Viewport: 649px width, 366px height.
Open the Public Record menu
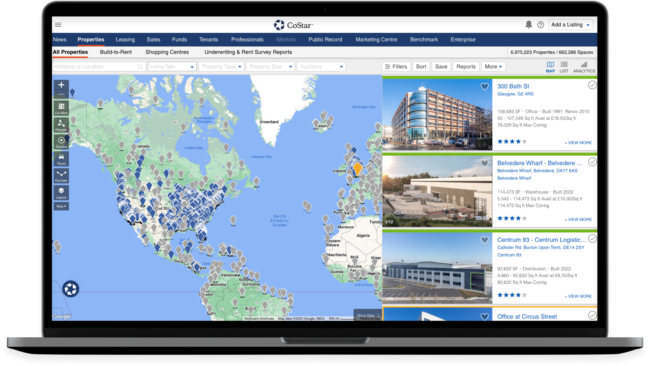[325, 40]
